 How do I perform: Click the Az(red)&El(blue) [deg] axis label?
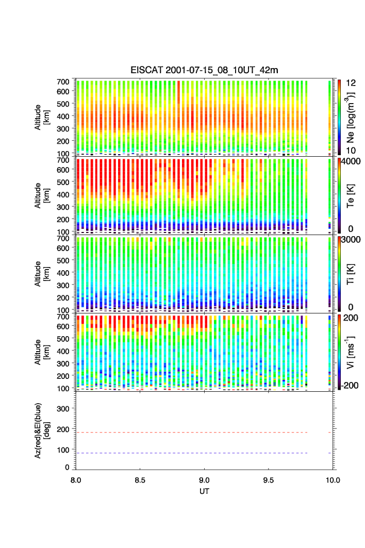click(41, 430)
